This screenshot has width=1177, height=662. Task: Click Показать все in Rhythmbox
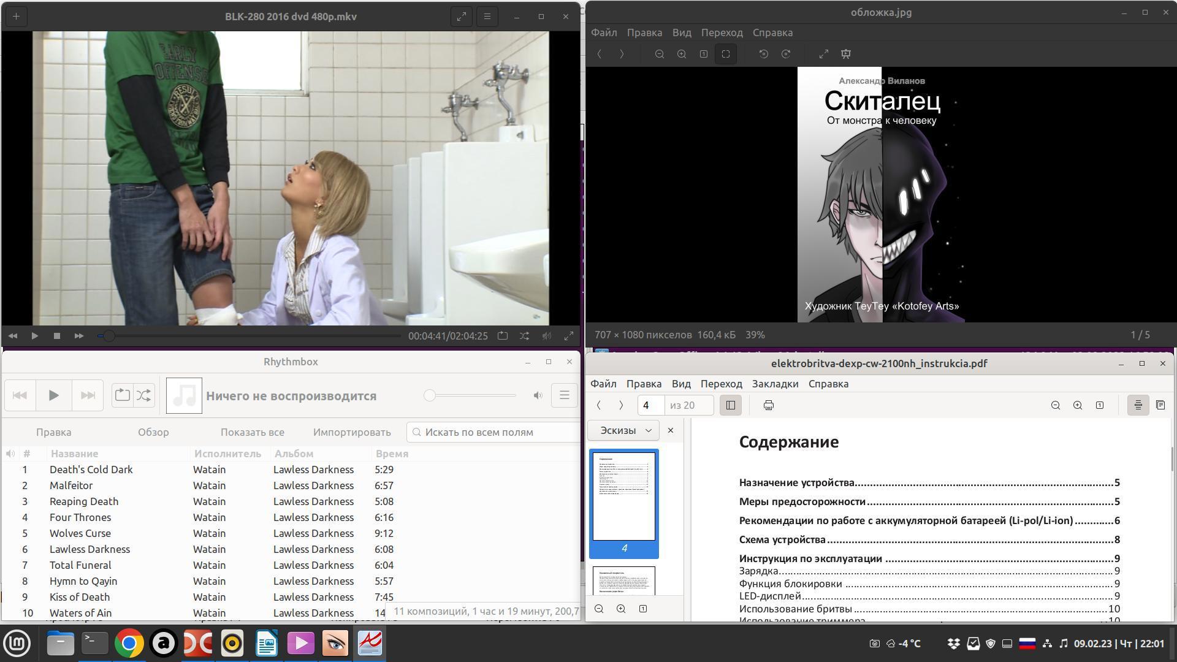(x=252, y=432)
